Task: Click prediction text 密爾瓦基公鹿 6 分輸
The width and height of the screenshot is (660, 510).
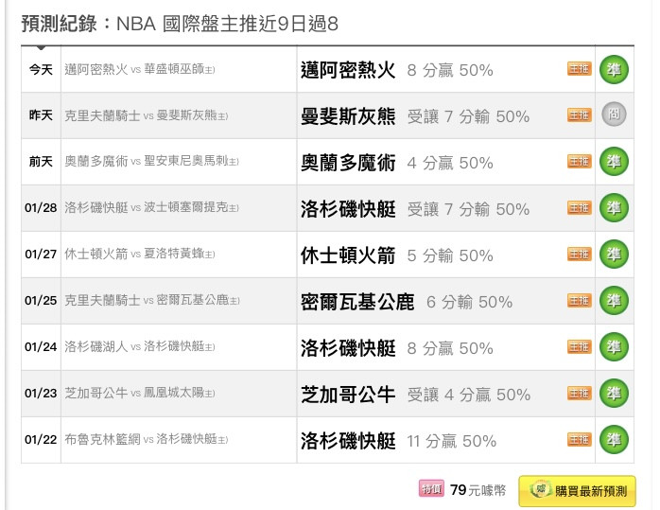Action: [x=407, y=302]
